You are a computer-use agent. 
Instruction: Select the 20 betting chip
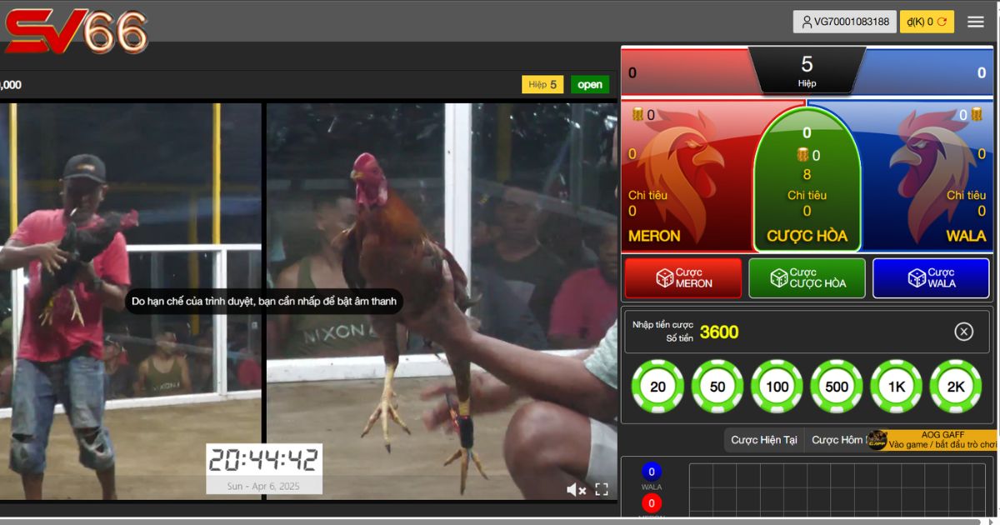point(657,387)
